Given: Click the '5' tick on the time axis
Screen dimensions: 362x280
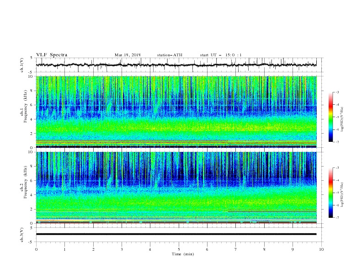Looking at the screenshot, I should 179,249.
